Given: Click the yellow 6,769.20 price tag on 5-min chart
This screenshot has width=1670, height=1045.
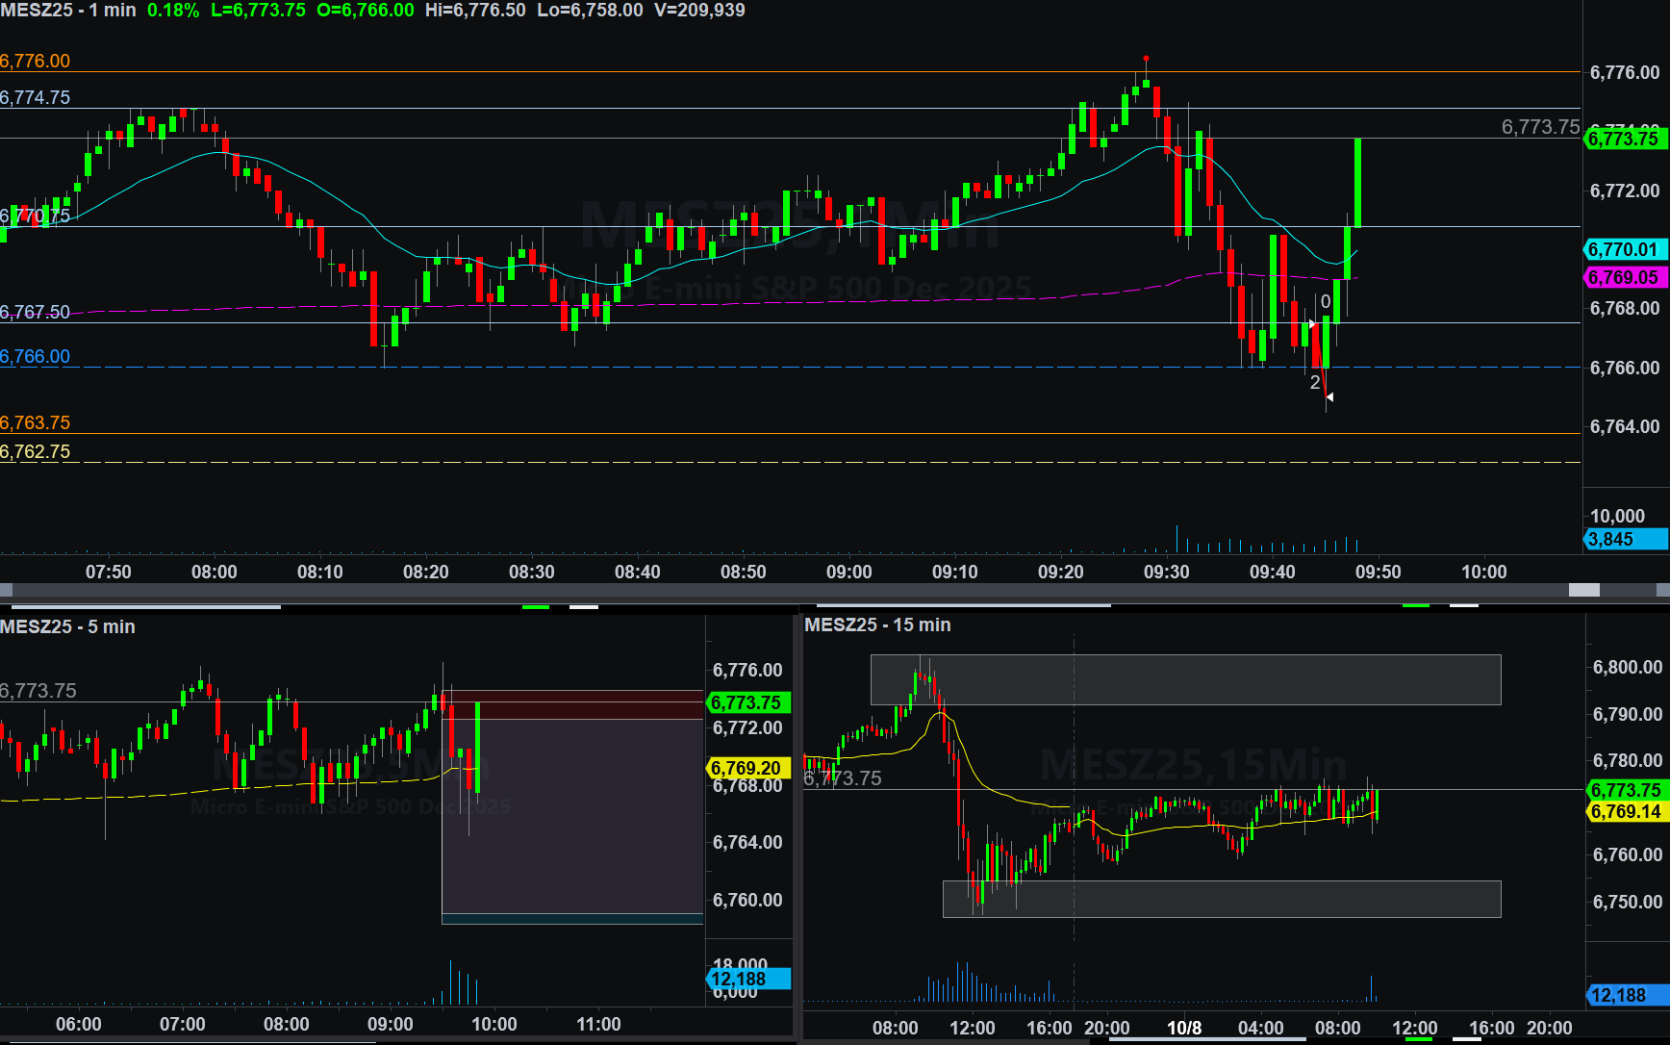Looking at the screenshot, I should pos(747,768).
